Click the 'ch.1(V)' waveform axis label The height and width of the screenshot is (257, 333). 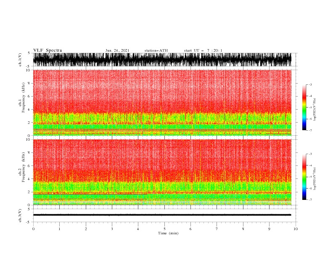point(20,60)
